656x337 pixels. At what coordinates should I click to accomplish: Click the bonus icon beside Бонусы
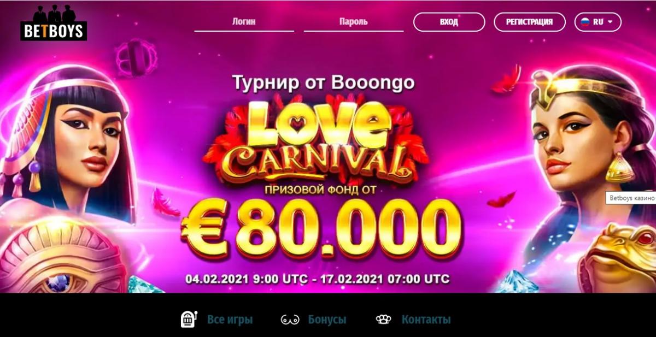[290, 320]
